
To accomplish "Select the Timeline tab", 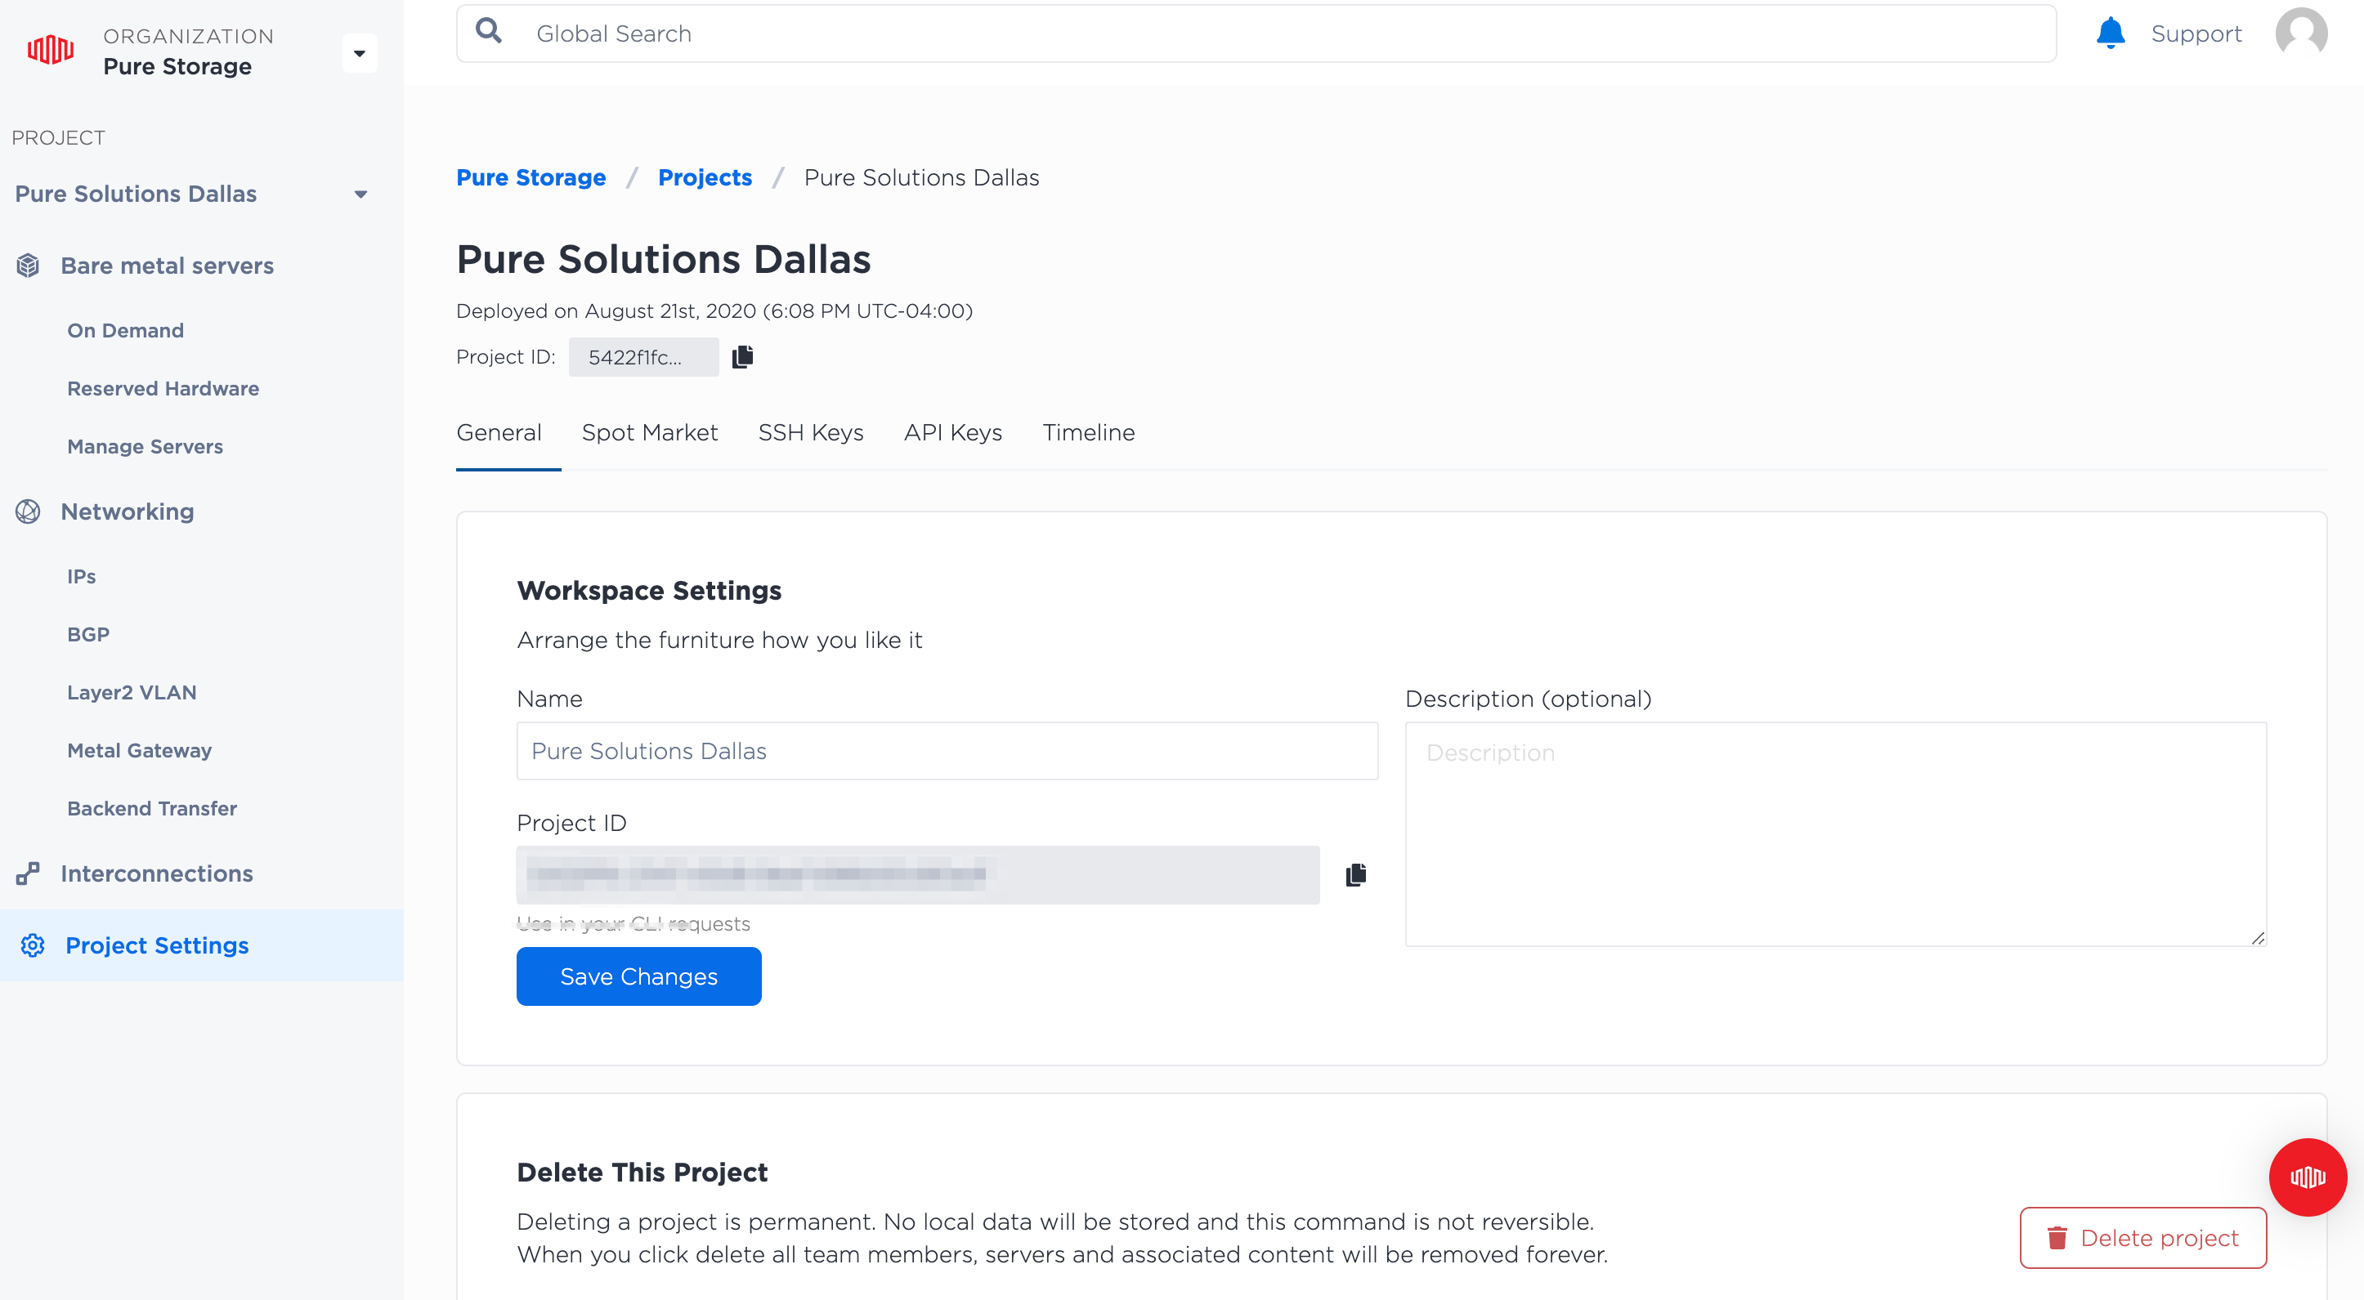I will point(1089,432).
